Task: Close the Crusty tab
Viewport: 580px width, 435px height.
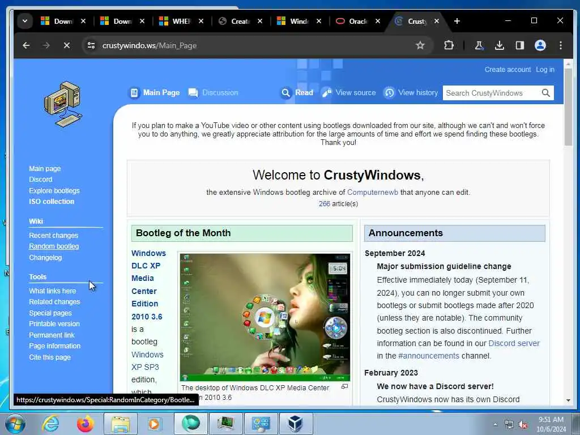Action: (x=437, y=21)
